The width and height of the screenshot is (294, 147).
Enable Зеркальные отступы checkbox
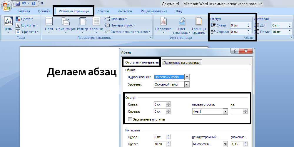pos(130,119)
